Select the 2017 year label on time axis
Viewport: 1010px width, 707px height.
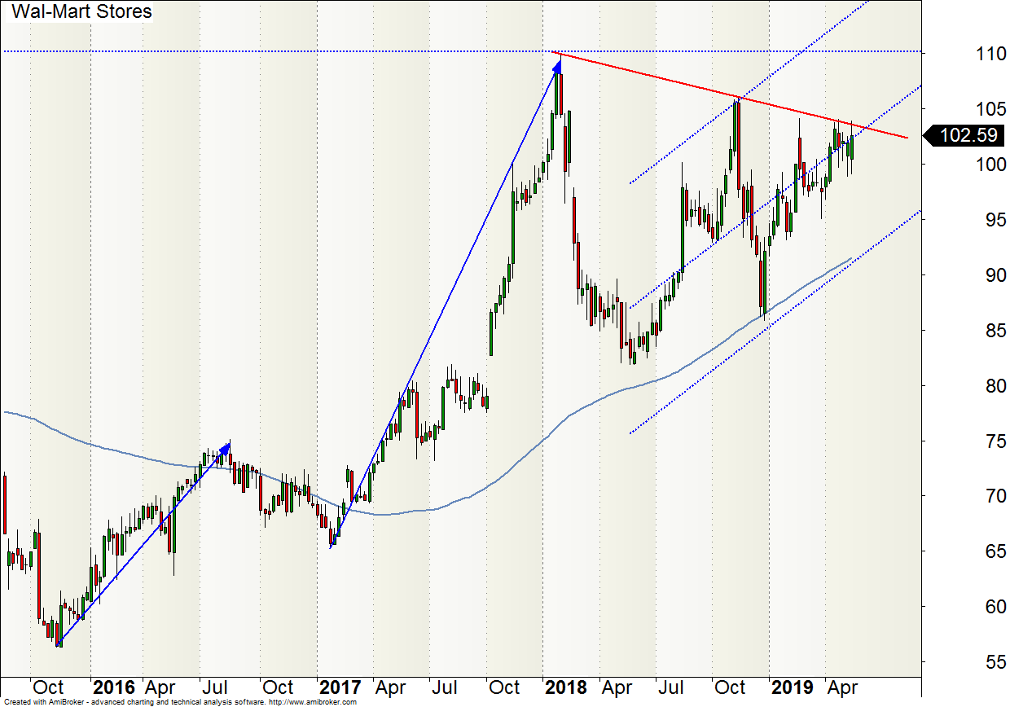(x=340, y=687)
